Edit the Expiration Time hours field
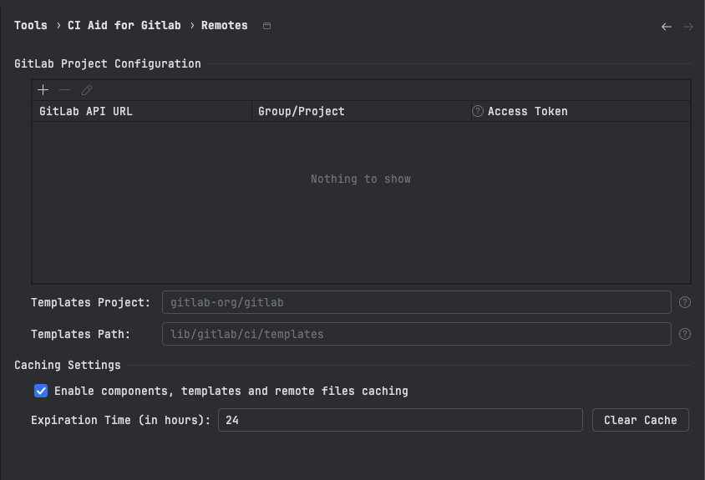Image resolution: width=705 pixels, height=480 pixels. [x=400, y=420]
